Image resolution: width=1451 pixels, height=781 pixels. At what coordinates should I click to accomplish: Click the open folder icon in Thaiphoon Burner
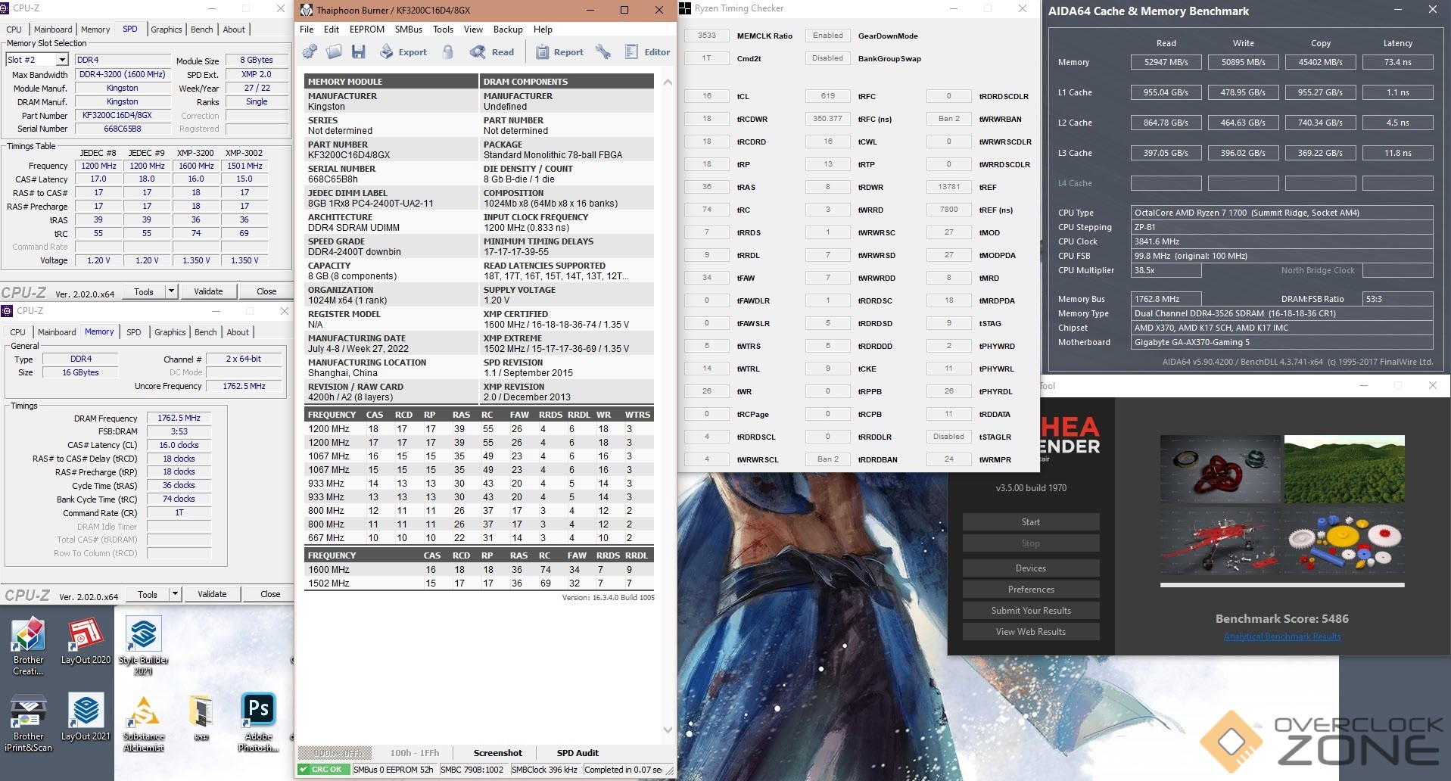pyautogui.click(x=334, y=52)
